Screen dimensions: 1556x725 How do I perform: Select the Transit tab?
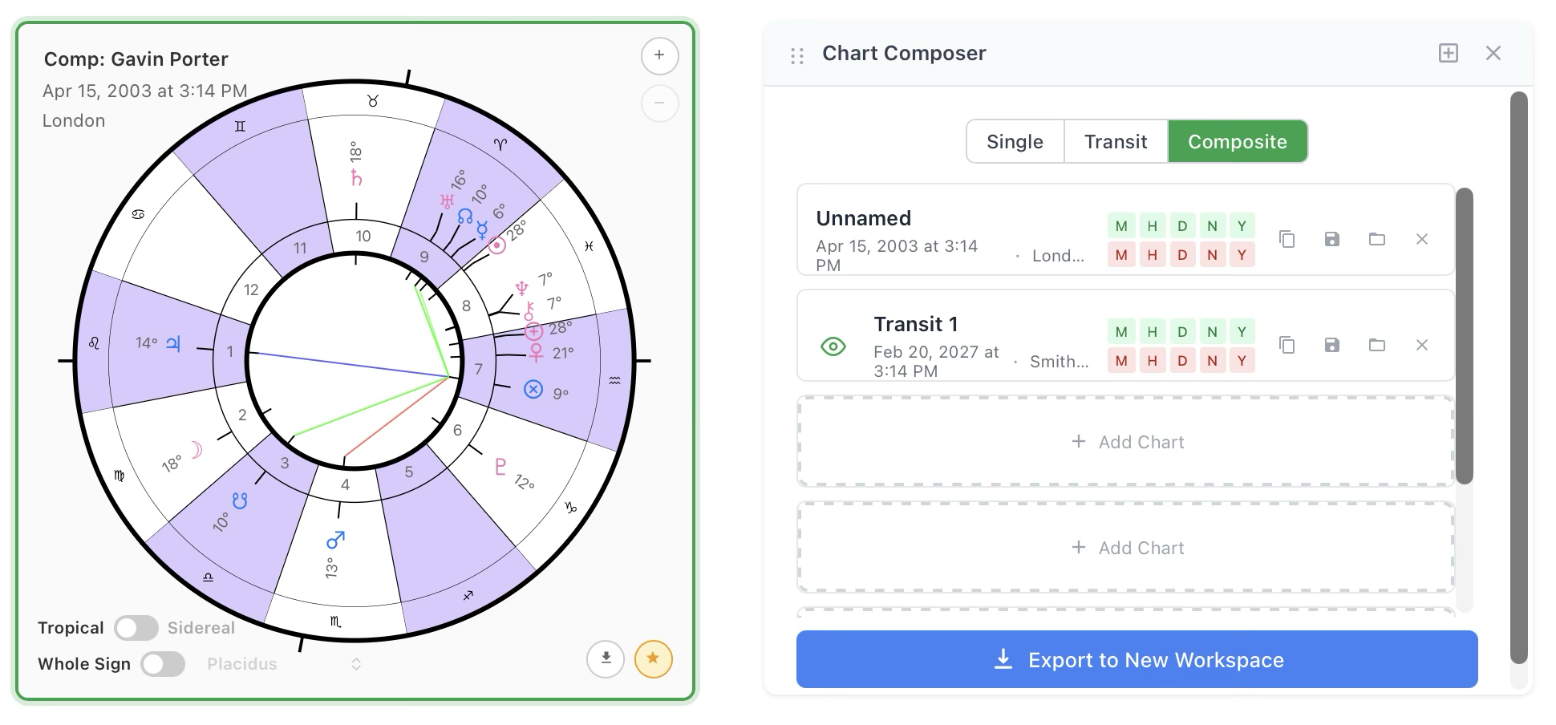(1115, 141)
